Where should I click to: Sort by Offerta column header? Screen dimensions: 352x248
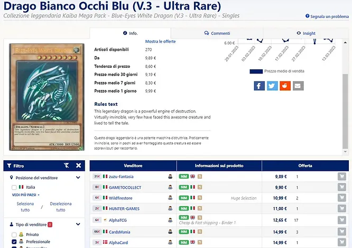click(305, 166)
